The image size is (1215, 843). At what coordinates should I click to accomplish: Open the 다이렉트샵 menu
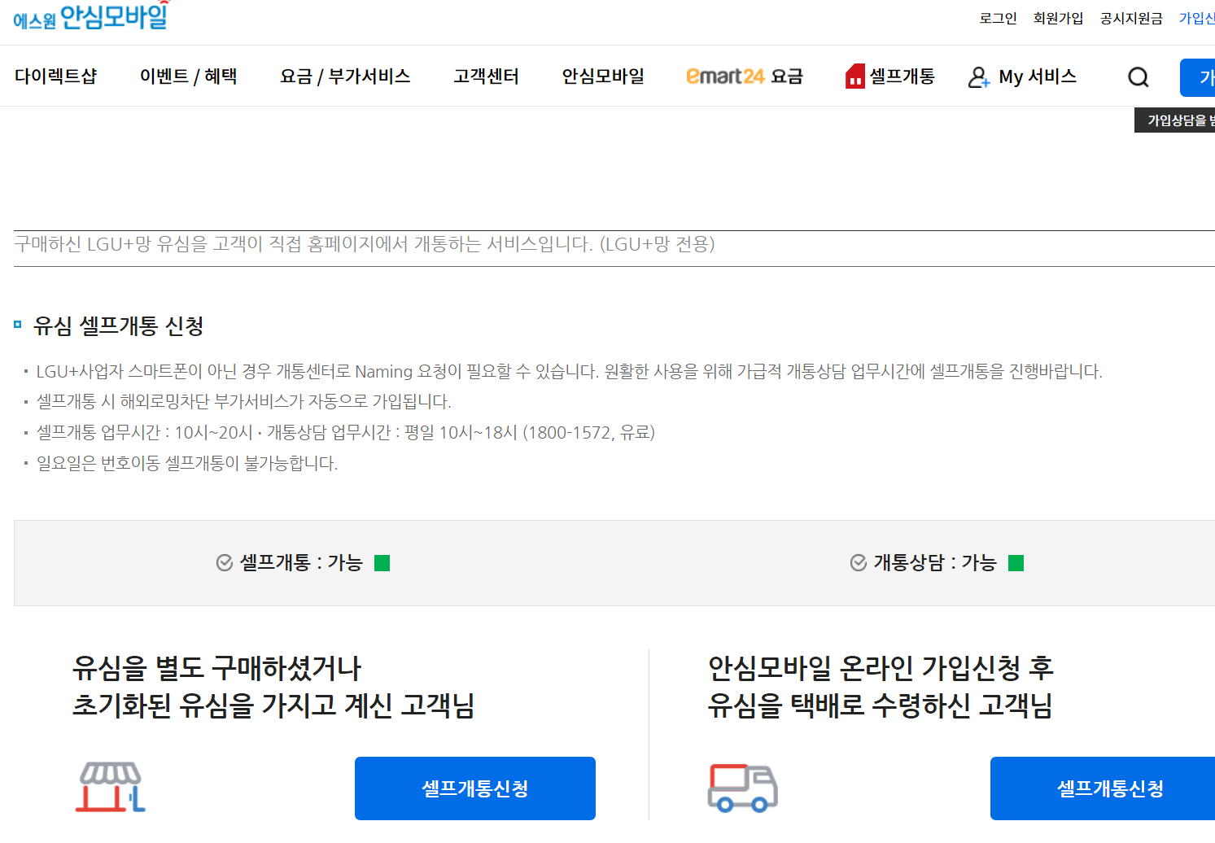[56, 76]
